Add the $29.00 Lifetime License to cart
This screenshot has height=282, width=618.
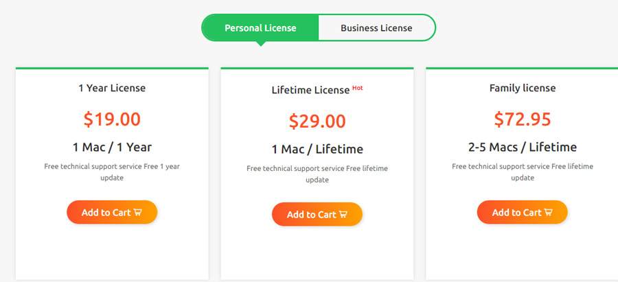point(317,214)
